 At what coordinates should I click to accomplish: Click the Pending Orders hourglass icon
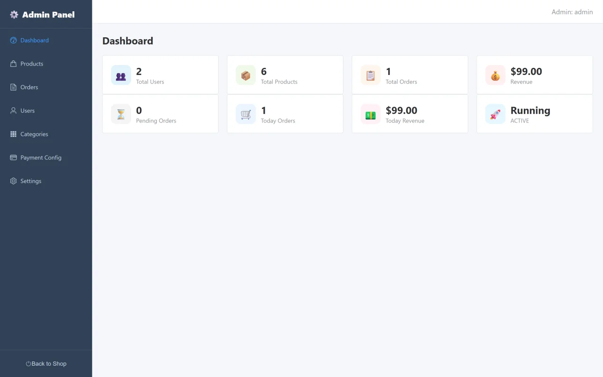(x=121, y=114)
